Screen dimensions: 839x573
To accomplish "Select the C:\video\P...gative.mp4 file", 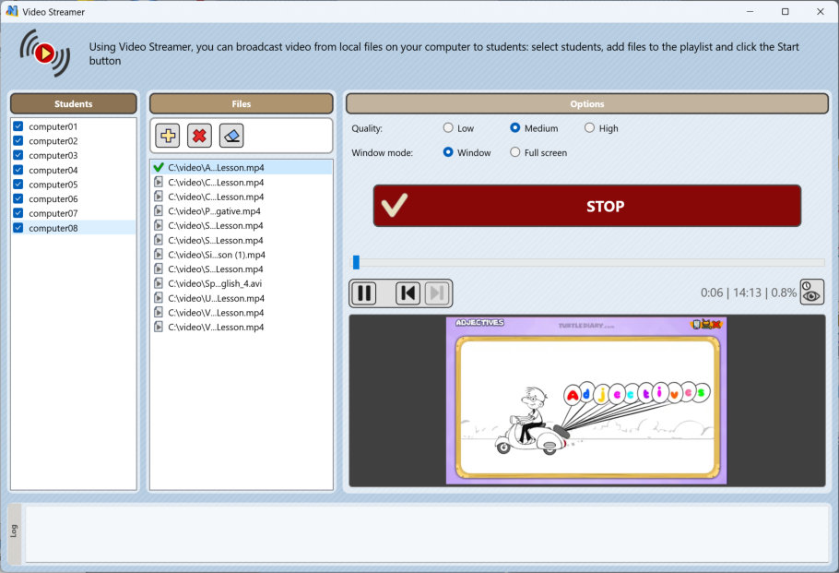I will [214, 211].
